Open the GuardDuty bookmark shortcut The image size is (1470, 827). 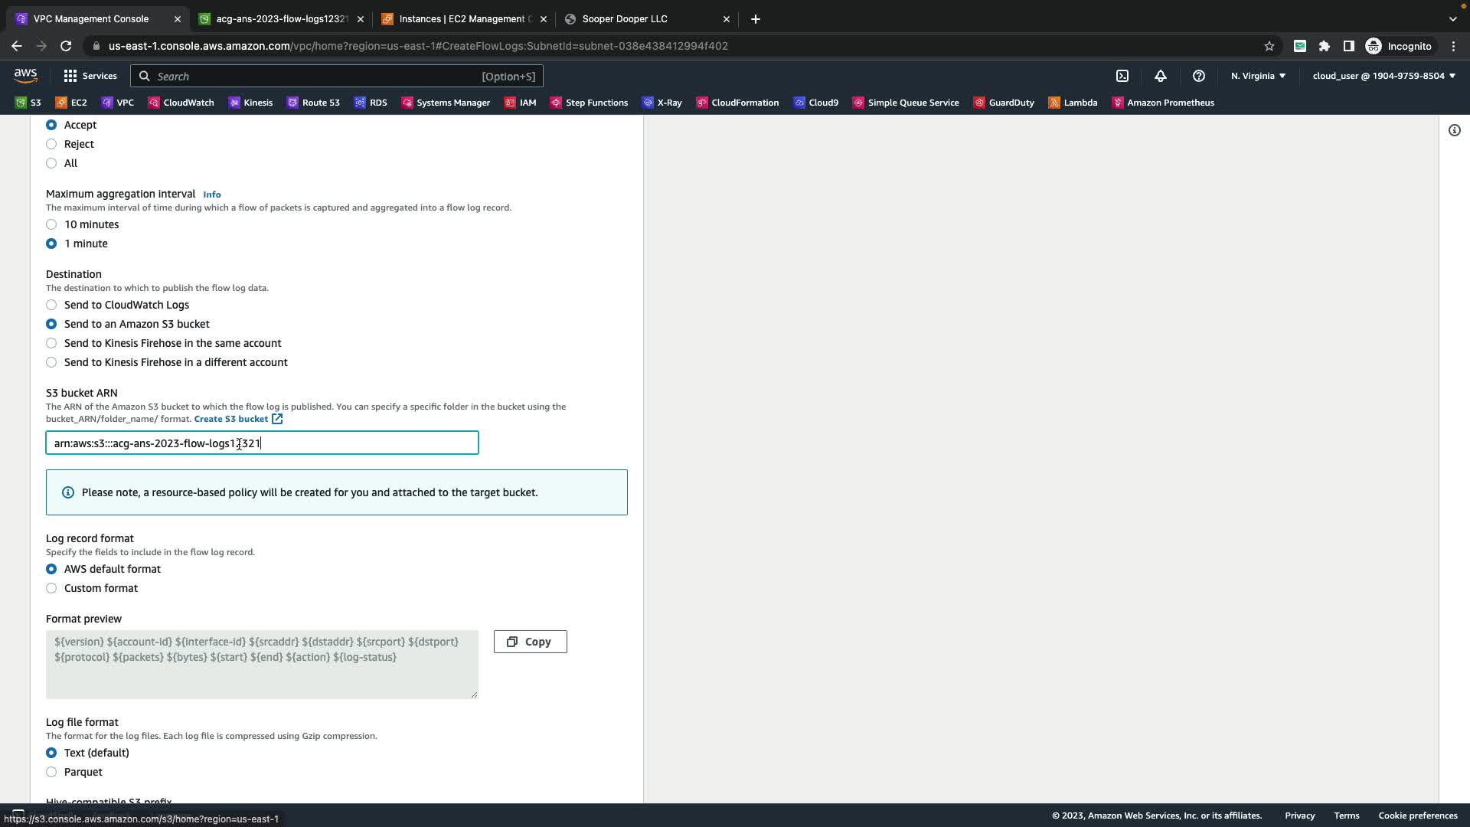point(1004,103)
